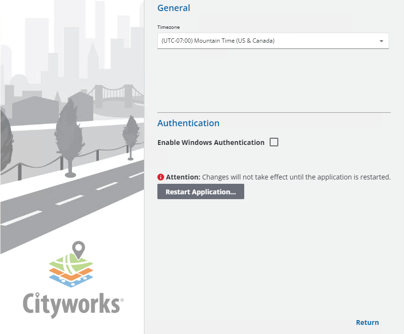Screen dimensions: 404x334
Task: Click the gray map pin above the logo
Action: pos(78,250)
